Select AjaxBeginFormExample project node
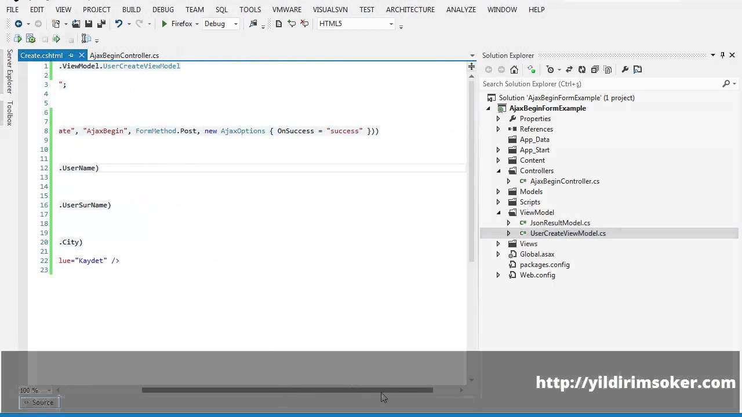This screenshot has width=742, height=417. (x=548, y=108)
